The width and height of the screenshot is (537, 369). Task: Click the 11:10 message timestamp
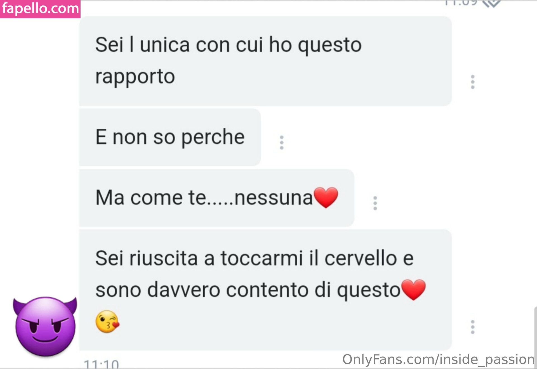pyautogui.click(x=101, y=364)
